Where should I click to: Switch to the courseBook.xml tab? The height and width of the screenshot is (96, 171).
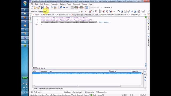49,15
